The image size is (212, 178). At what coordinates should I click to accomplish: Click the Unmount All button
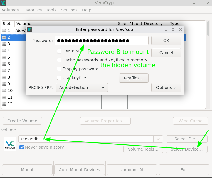coord(132,170)
